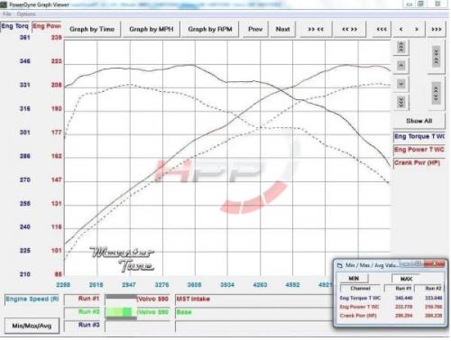Select the Eng Power T WC channel
The image size is (451, 341).
419,150
